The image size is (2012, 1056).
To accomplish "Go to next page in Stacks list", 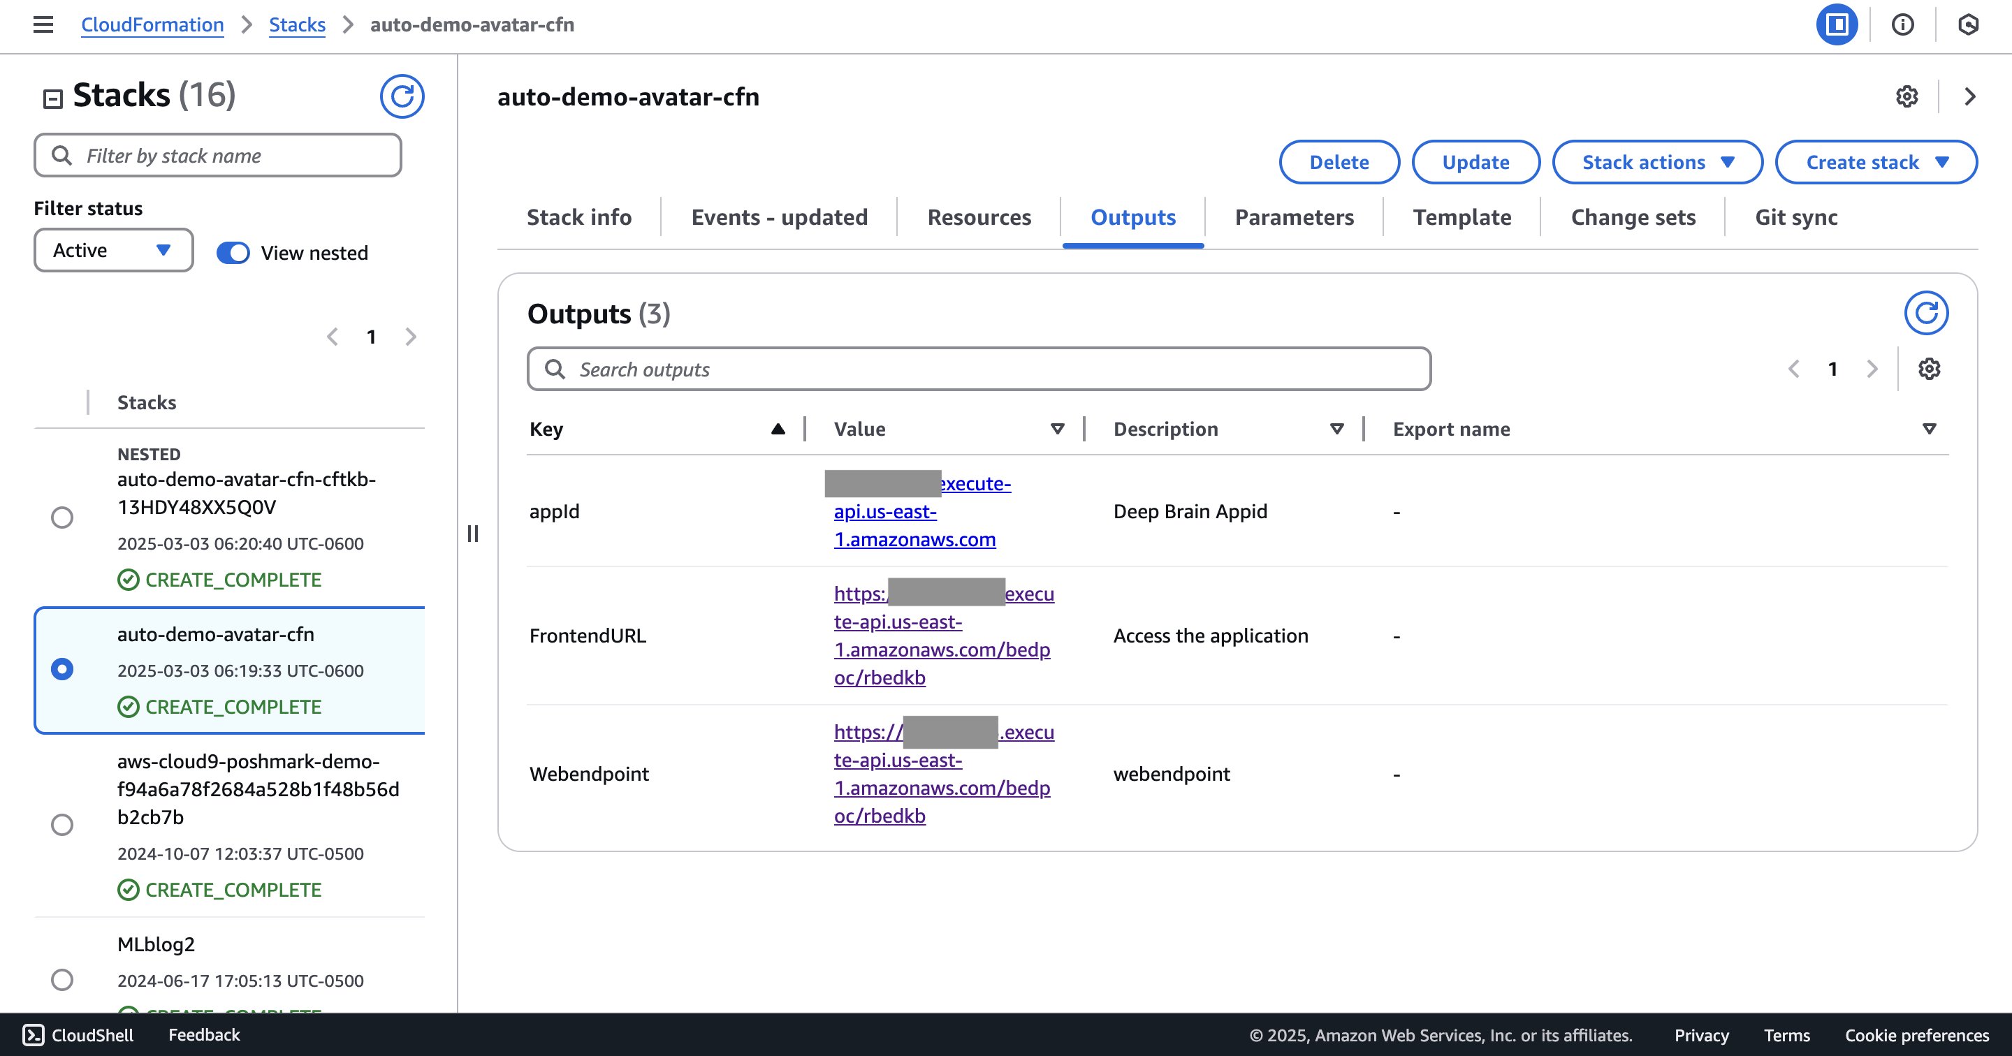I will (x=411, y=337).
